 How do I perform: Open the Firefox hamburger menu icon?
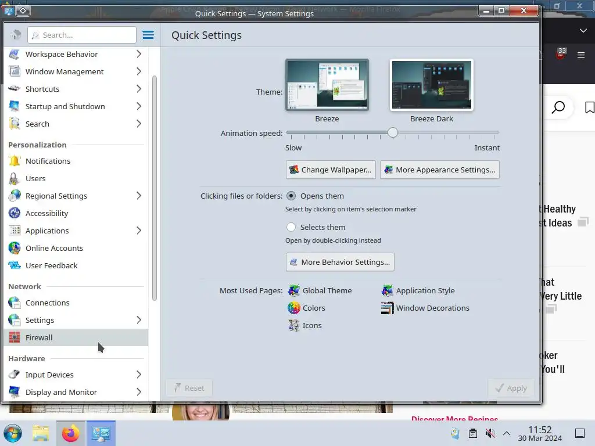pos(581,55)
